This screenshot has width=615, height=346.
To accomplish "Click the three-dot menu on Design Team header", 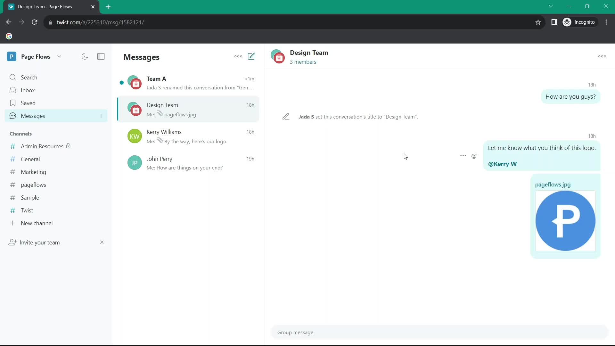I will (602, 56).
